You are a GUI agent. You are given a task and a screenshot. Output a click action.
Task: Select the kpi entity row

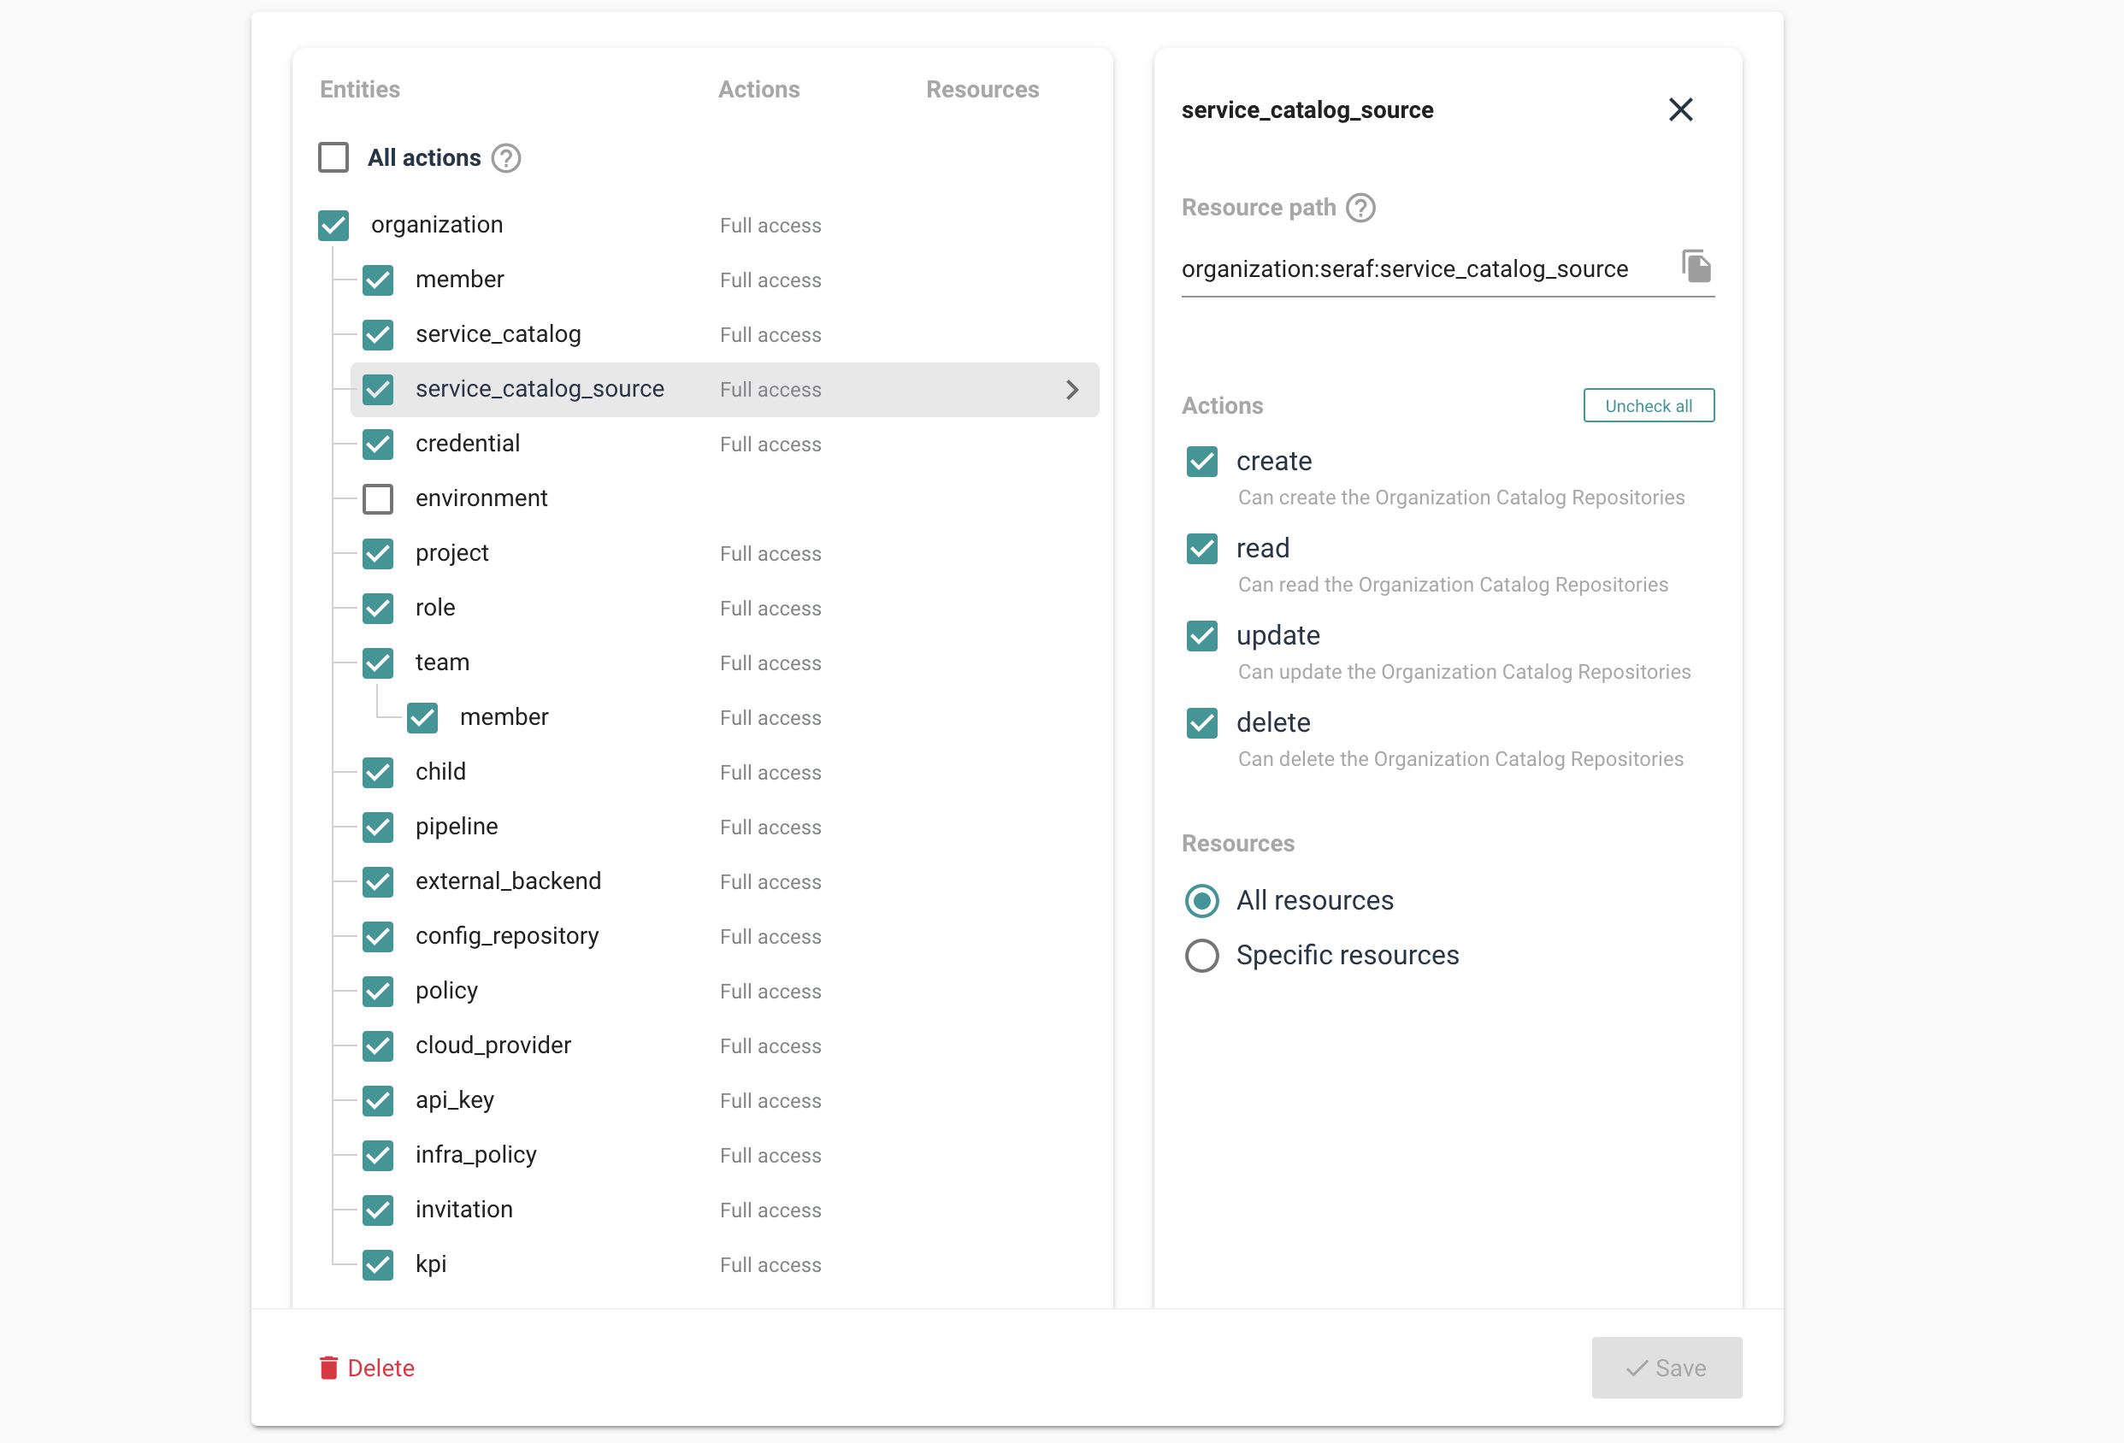tap(430, 1263)
